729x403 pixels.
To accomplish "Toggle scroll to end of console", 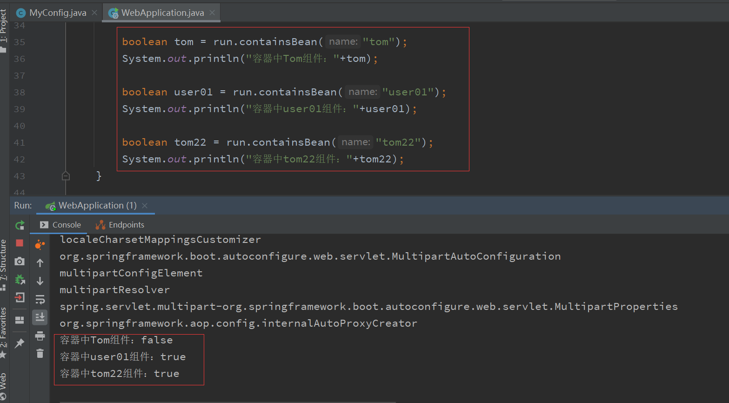I will 40,317.
